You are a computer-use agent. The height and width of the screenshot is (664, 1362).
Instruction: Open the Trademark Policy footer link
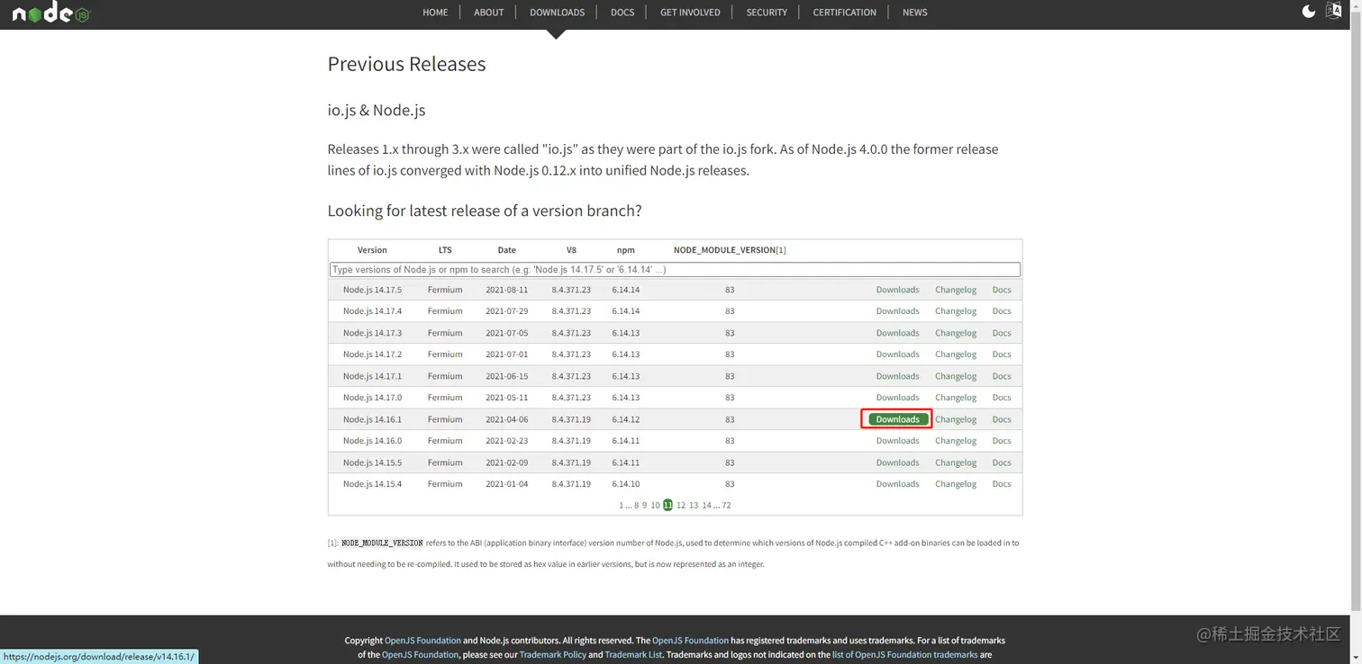(552, 655)
